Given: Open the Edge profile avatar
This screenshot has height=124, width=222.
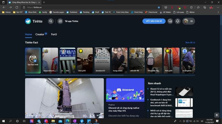Looking at the screenshot, I should 211,7.
